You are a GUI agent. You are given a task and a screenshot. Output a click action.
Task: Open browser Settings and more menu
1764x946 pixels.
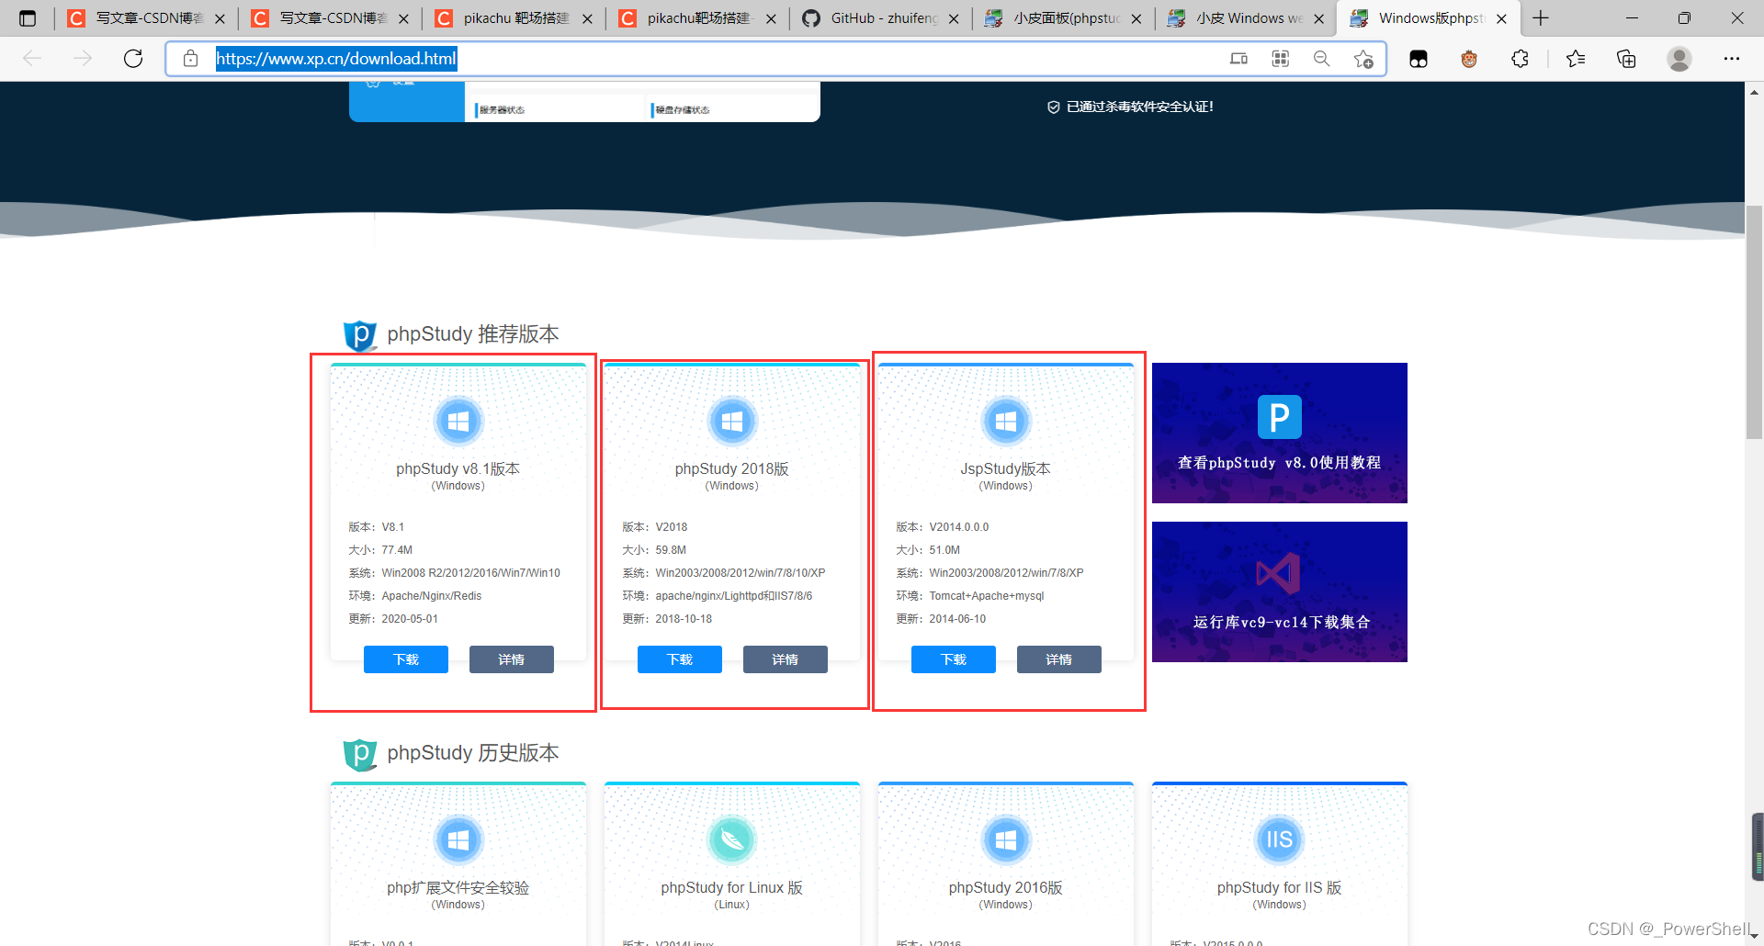tap(1732, 59)
